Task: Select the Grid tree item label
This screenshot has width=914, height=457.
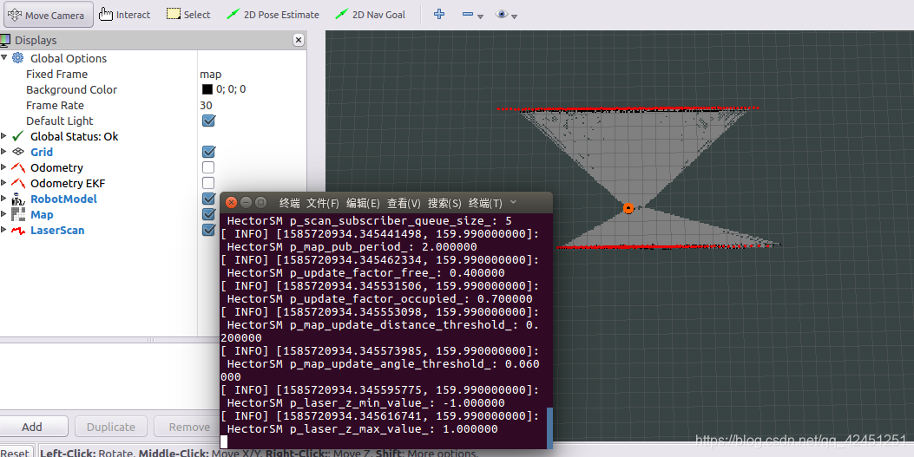Action: pyautogui.click(x=42, y=152)
